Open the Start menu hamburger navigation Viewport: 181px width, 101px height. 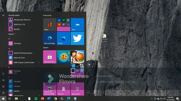coord(3,15)
